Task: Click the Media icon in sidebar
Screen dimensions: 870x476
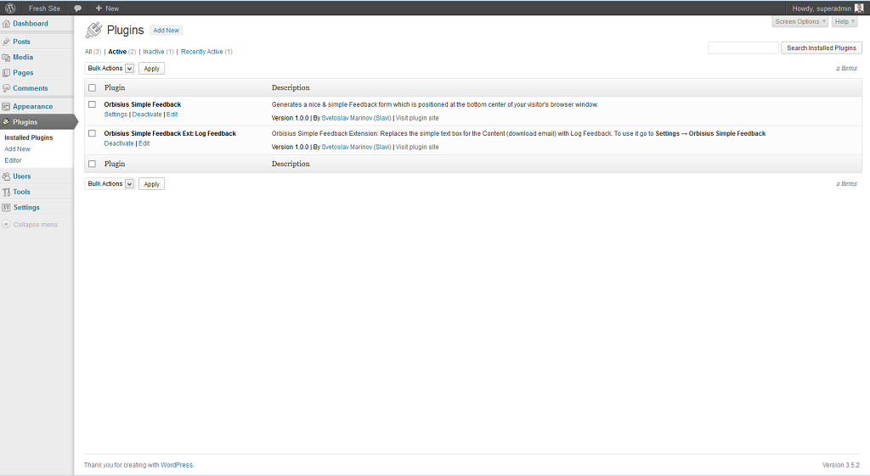Action: (6, 57)
